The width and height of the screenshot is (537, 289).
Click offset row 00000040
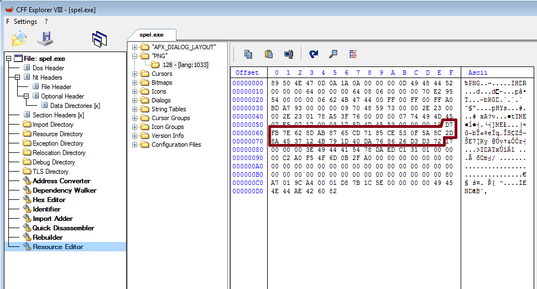tap(248, 116)
